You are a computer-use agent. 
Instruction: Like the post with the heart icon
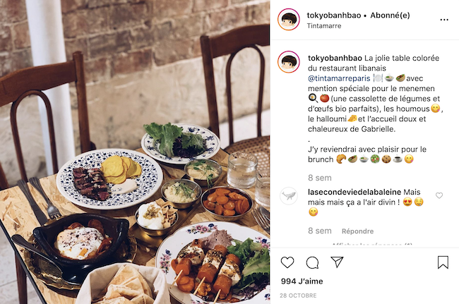coord(287,262)
